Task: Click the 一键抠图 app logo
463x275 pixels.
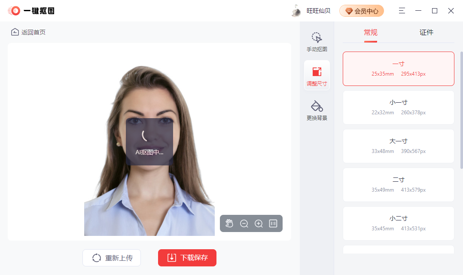Action: [30, 10]
